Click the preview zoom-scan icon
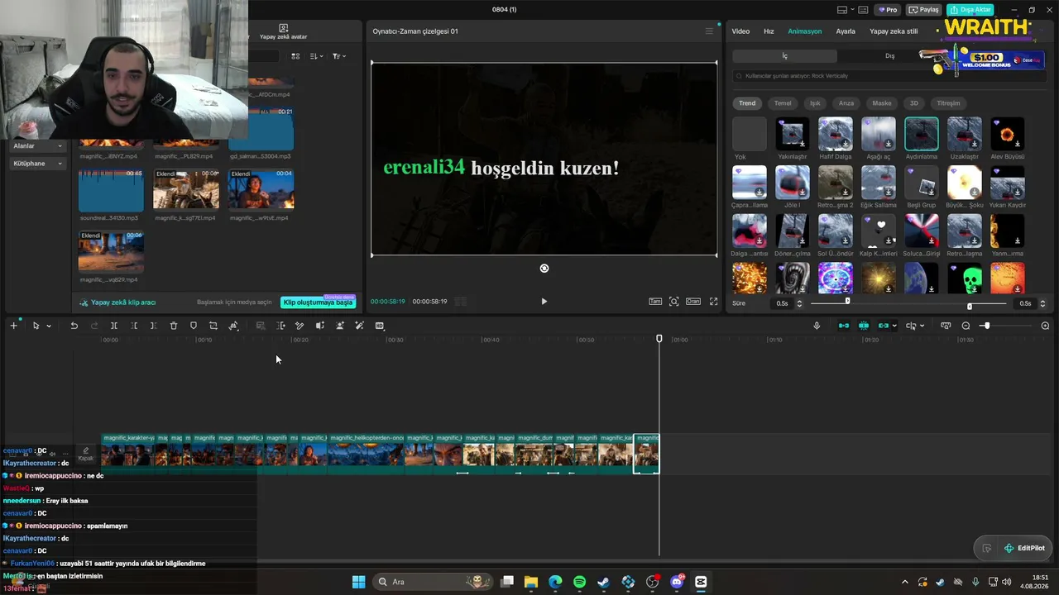Image resolution: width=1059 pixels, height=595 pixels. 674,302
